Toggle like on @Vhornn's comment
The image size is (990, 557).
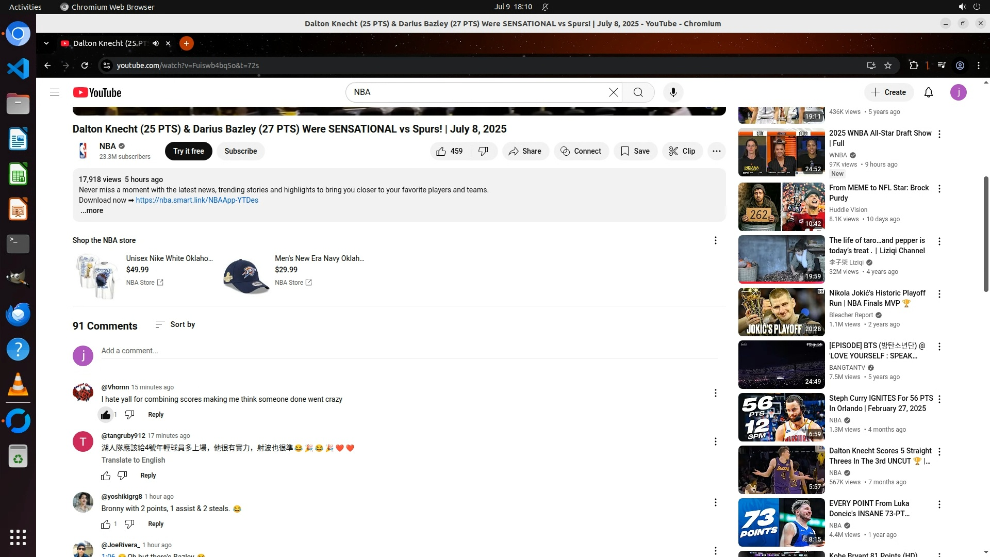pos(106,415)
